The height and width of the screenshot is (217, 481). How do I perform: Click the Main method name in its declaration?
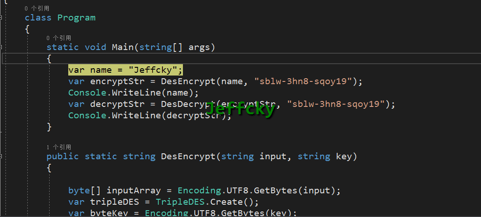tap(122, 47)
